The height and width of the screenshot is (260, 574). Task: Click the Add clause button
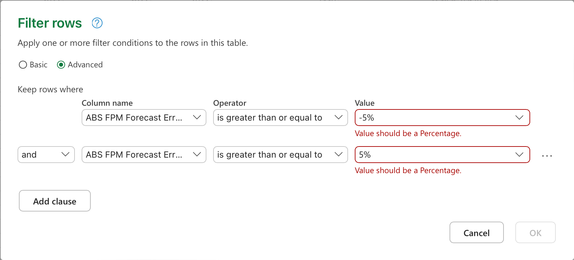click(x=54, y=201)
